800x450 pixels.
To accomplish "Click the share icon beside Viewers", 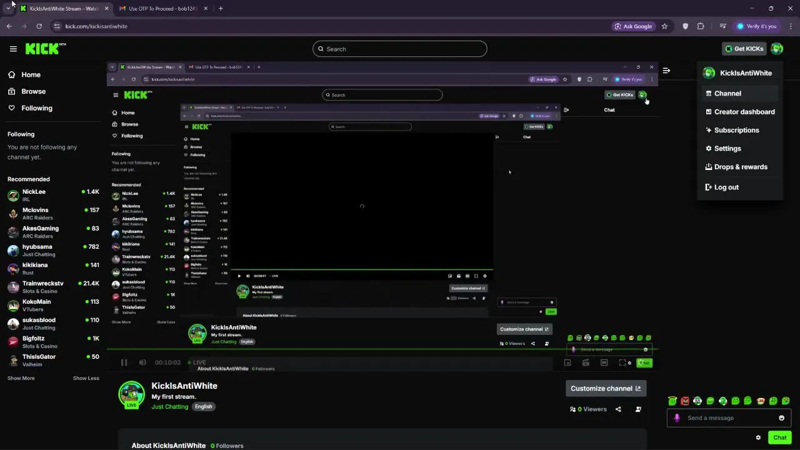I will [x=618, y=409].
